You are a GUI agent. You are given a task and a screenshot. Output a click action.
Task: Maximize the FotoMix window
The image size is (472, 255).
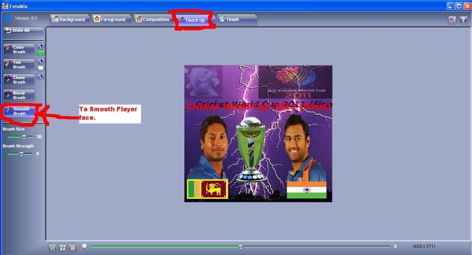pos(459,6)
